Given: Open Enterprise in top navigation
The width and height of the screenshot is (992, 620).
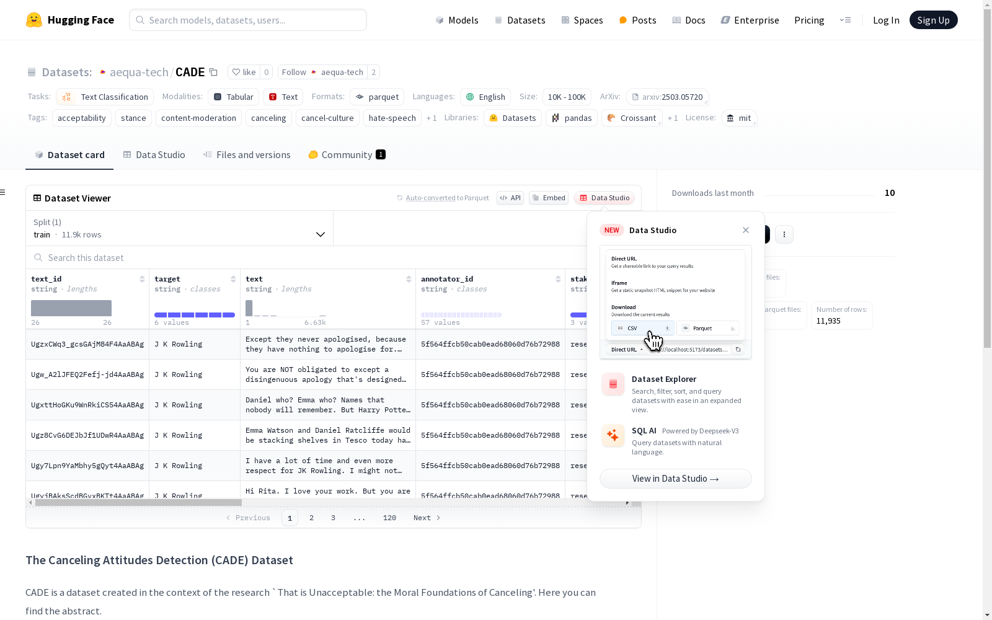Looking at the screenshot, I should pyautogui.click(x=750, y=20).
